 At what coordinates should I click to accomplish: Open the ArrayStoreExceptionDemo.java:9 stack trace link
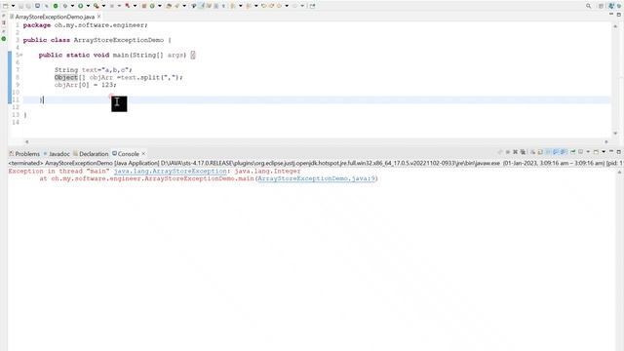(x=316, y=178)
